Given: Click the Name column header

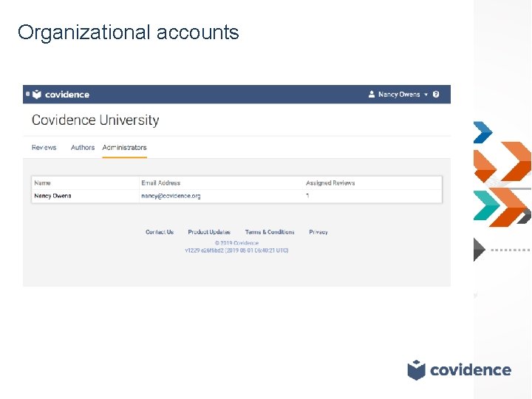Looking at the screenshot, I should coord(42,183).
